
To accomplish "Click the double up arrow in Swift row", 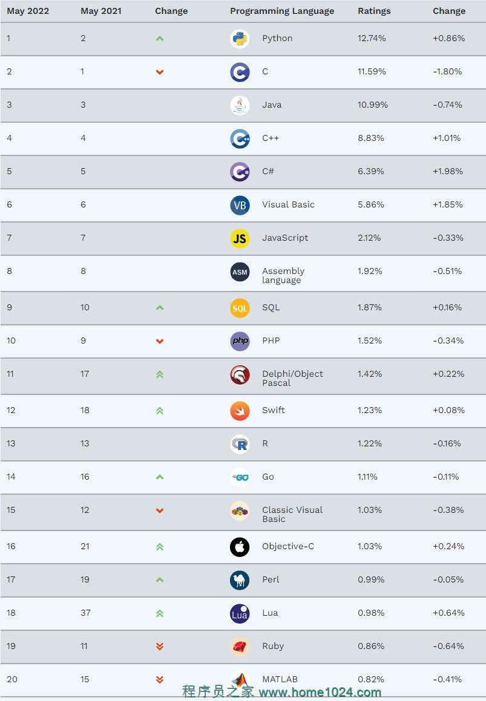I will tap(160, 411).
